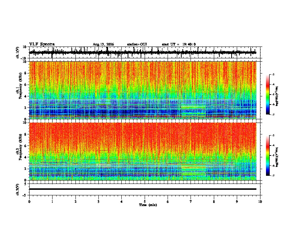Click the time axis tick label "7"

[191, 202]
